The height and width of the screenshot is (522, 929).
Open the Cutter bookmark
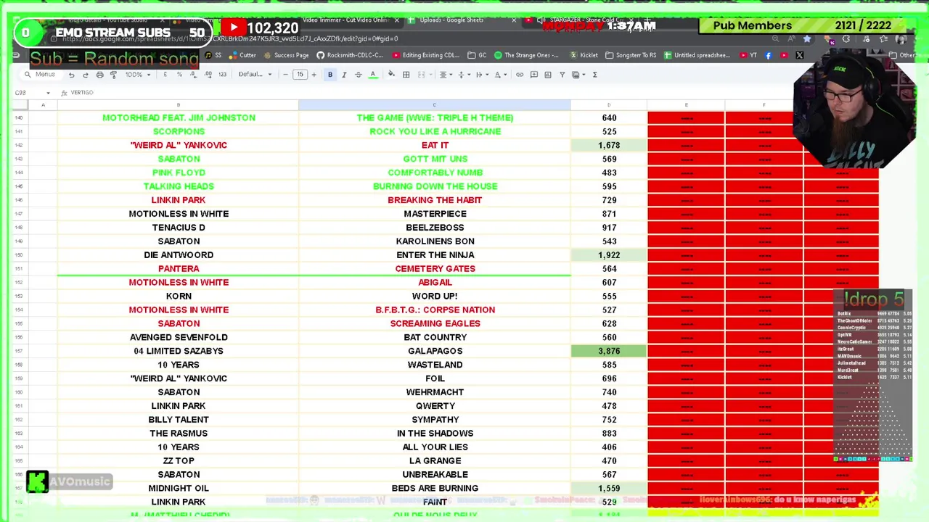[243, 55]
